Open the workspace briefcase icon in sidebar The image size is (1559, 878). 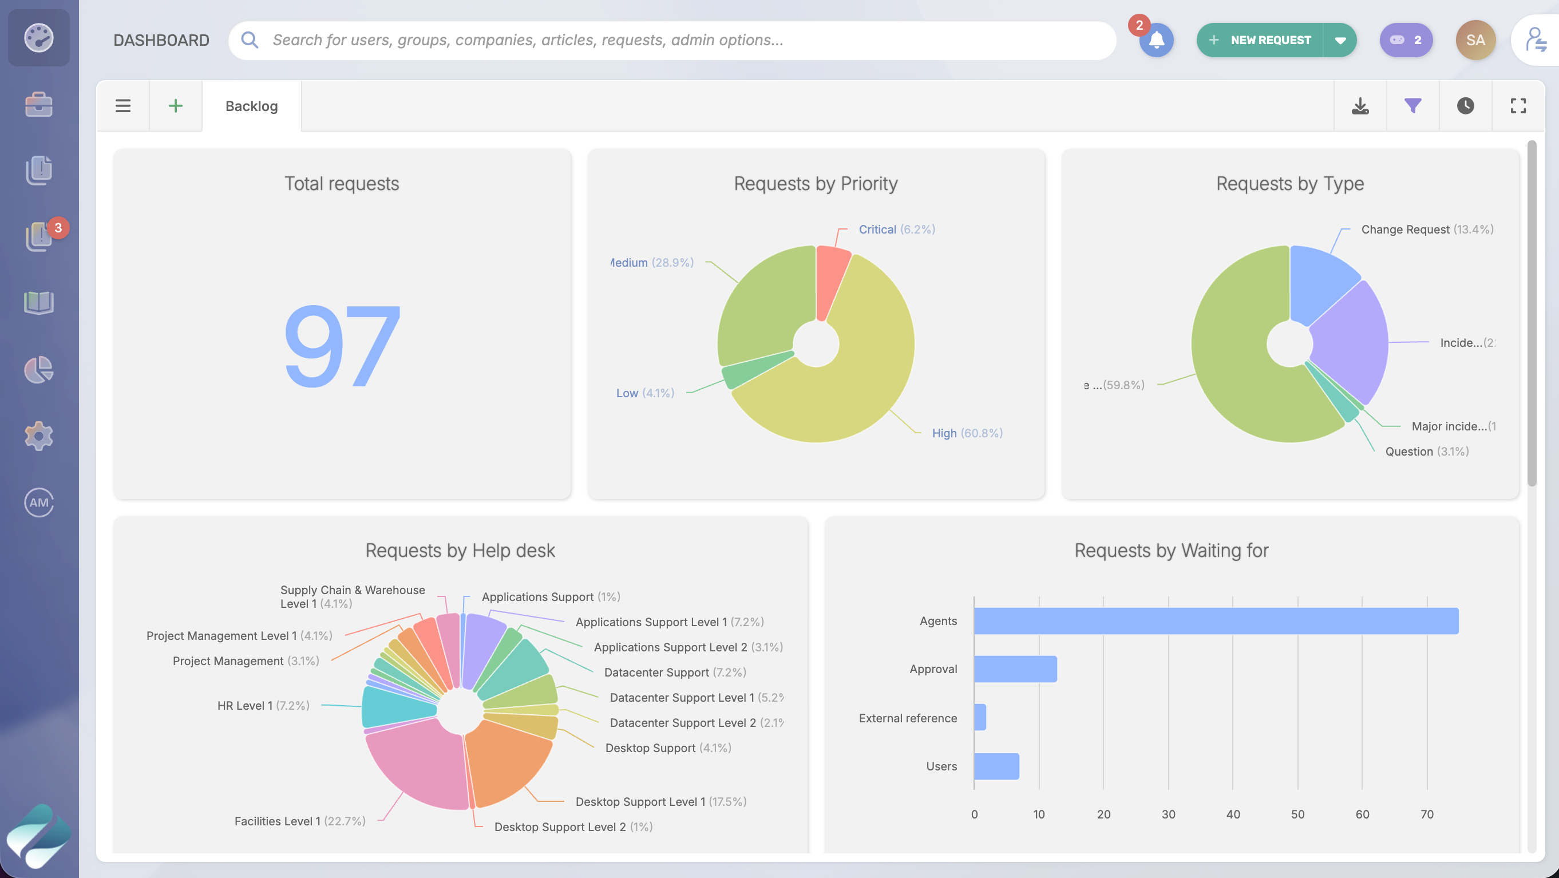[x=38, y=104]
